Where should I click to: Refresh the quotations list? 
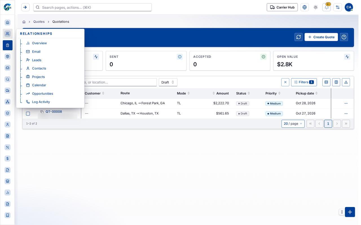pos(299,37)
